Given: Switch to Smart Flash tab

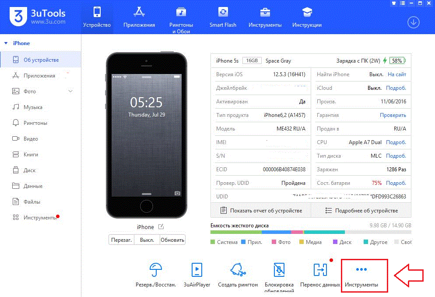Looking at the screenshot, I should pos(223,17).
